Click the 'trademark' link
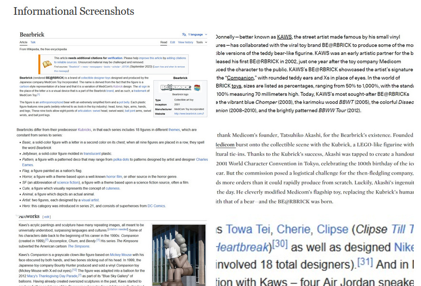This screenshot has width=421, height=286. pyautogui.click(x=140, y=91)
